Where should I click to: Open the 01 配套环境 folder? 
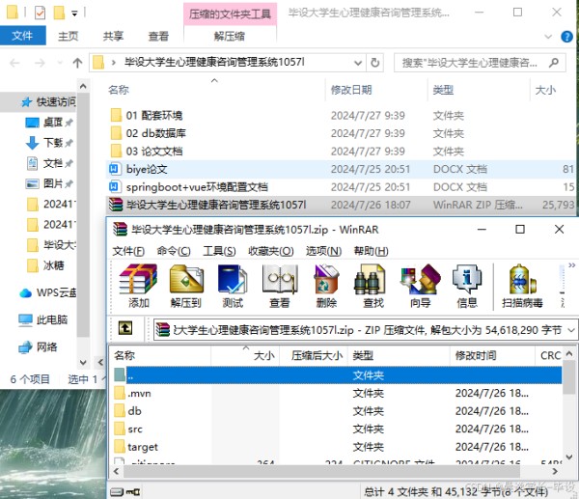point(154,116)
